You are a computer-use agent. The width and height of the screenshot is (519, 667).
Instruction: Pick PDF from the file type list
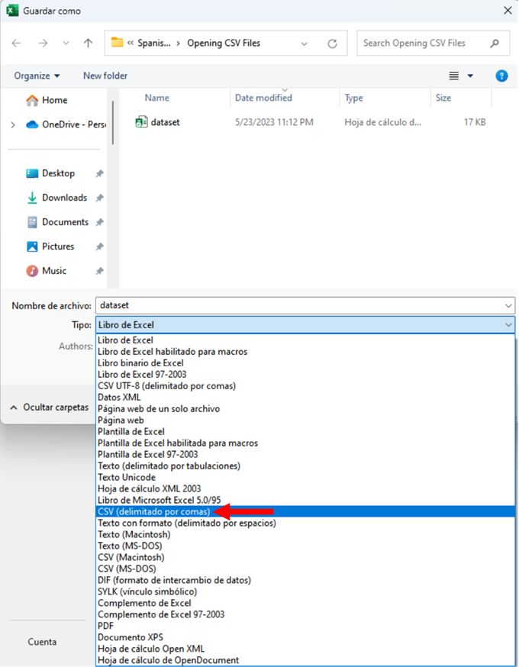[x=105, y=626]
